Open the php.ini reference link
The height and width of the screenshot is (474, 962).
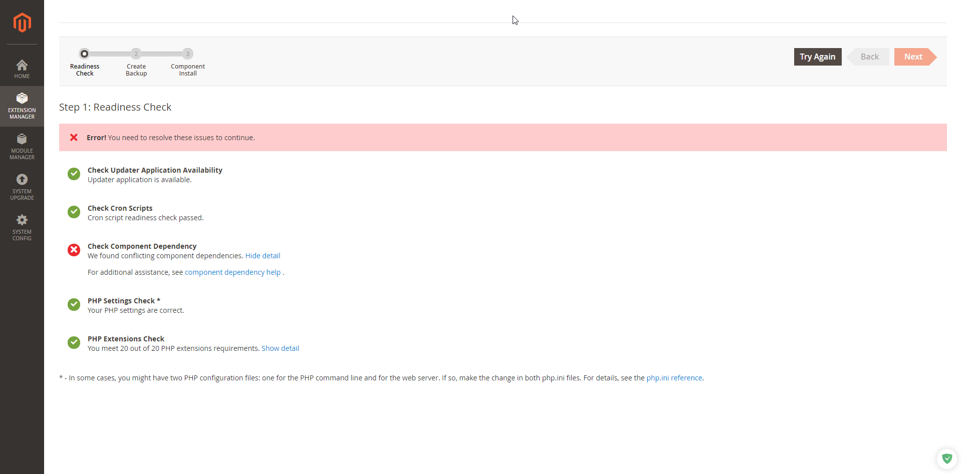click(674, 378)
